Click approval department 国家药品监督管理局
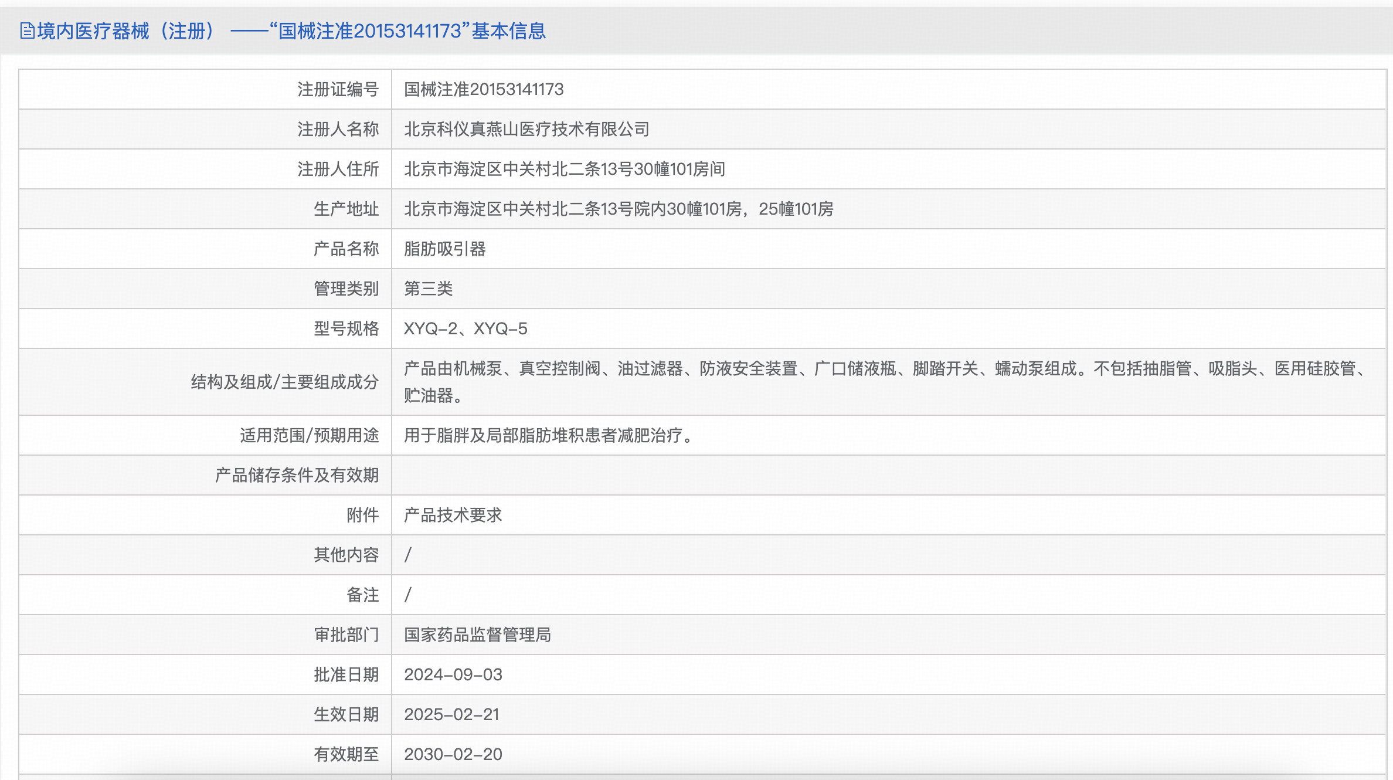 [477, 635]
